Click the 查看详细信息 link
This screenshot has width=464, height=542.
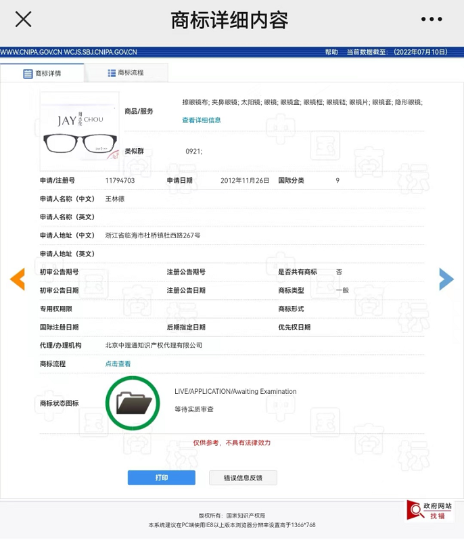(201, 120)
